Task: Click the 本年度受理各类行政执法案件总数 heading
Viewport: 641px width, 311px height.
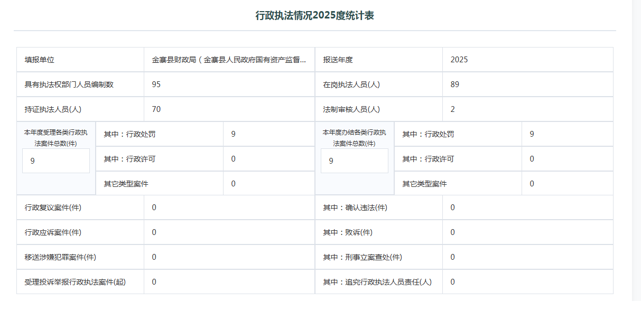Action: (55, 137)
